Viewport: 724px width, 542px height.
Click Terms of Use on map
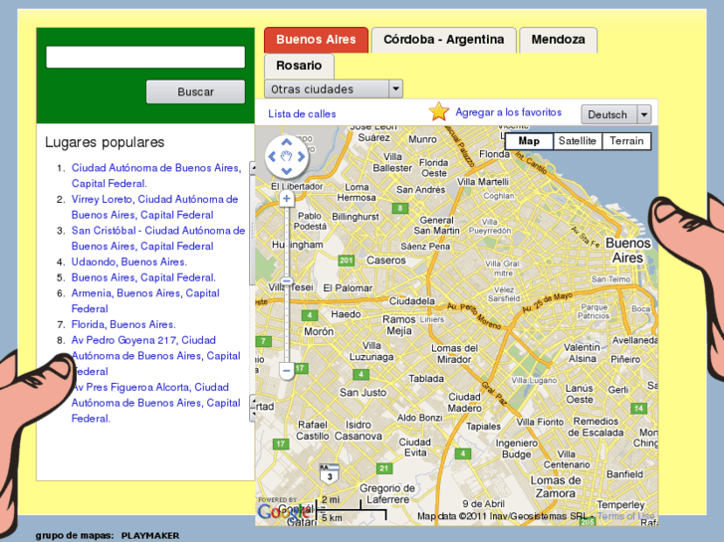pos(625,516)
